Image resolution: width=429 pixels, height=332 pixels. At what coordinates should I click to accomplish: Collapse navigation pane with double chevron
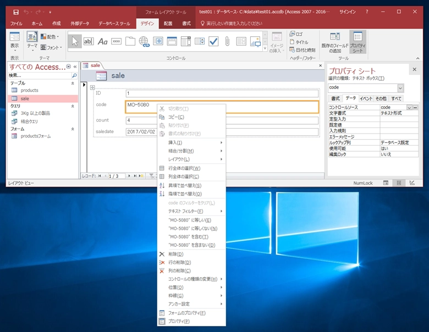click(75, 67)
